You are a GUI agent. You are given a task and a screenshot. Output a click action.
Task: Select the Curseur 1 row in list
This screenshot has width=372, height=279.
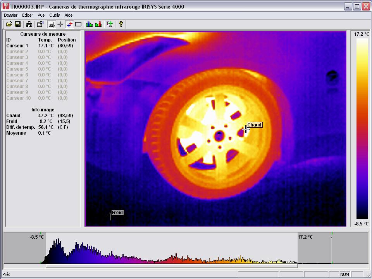(x=17, y=46)
